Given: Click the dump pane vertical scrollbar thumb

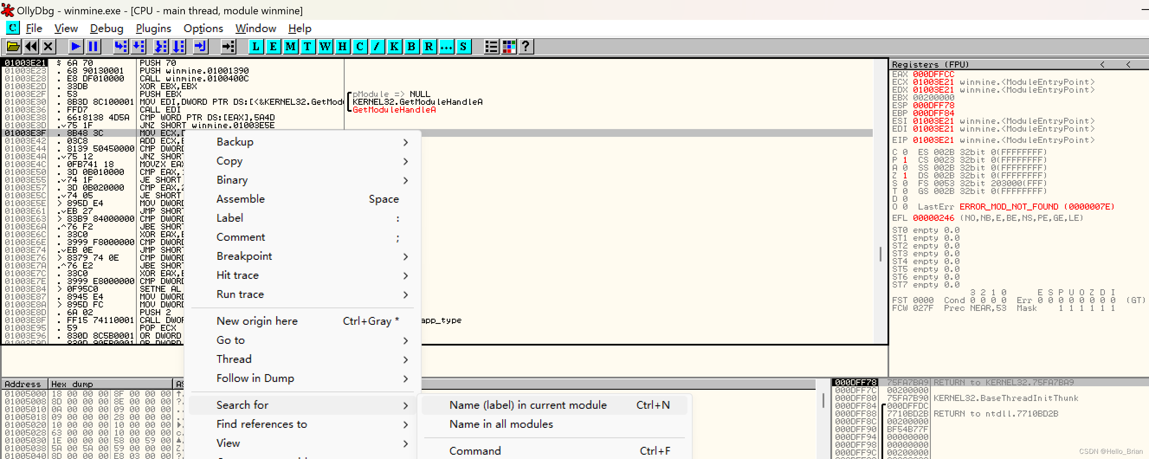Looking at the screenshot, I should pos(823,400).
